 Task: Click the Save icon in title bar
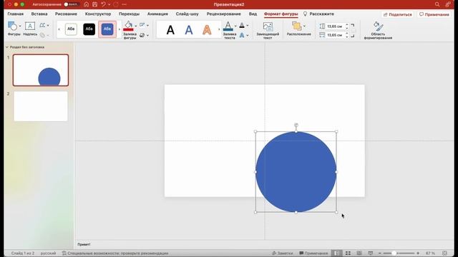coord(95,4)
